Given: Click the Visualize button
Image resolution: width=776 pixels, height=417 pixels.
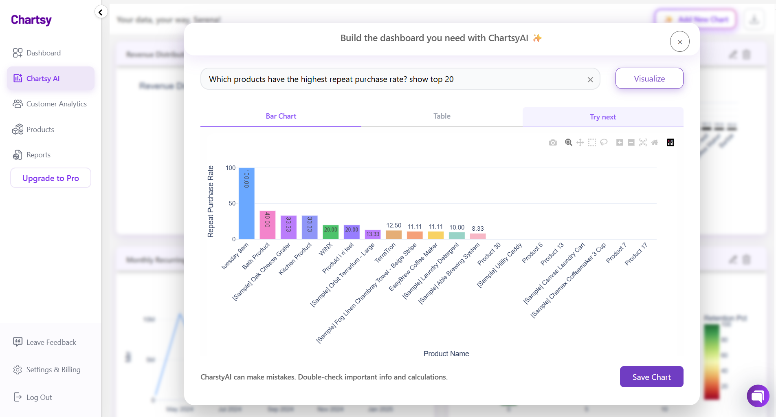Looking at the screenshot, I should click(649, 78).
